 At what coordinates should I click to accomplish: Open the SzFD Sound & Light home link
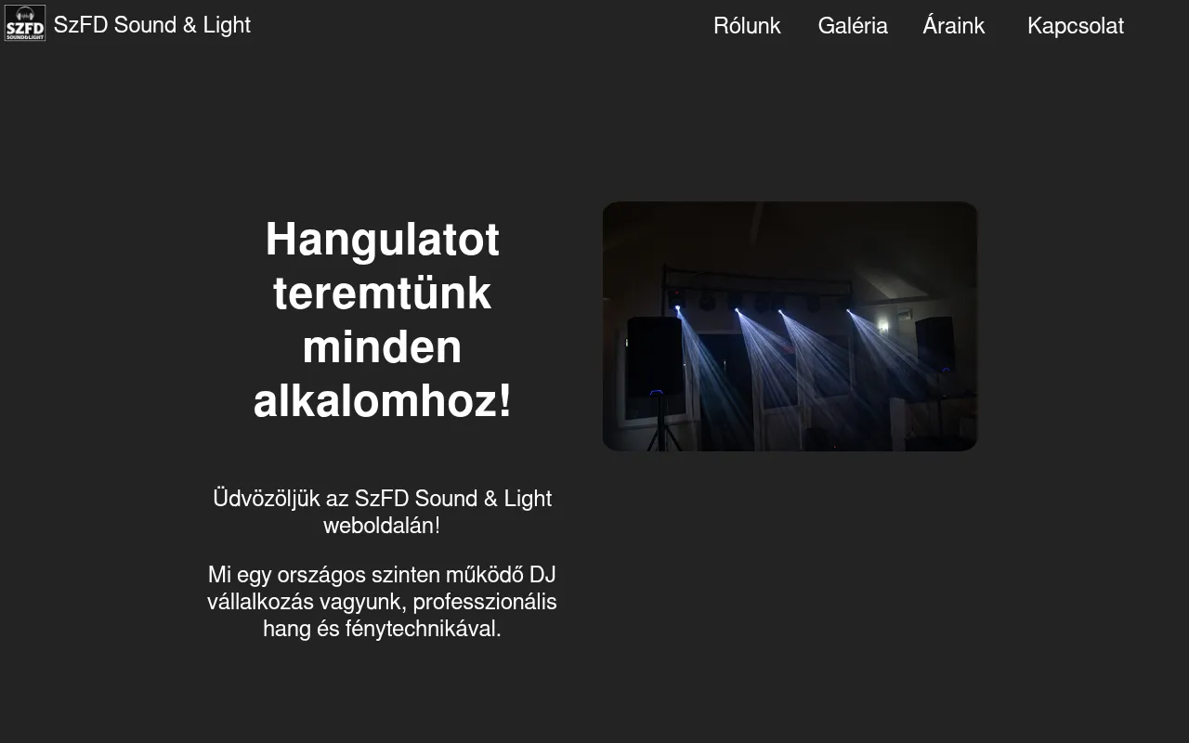(152, 25)
